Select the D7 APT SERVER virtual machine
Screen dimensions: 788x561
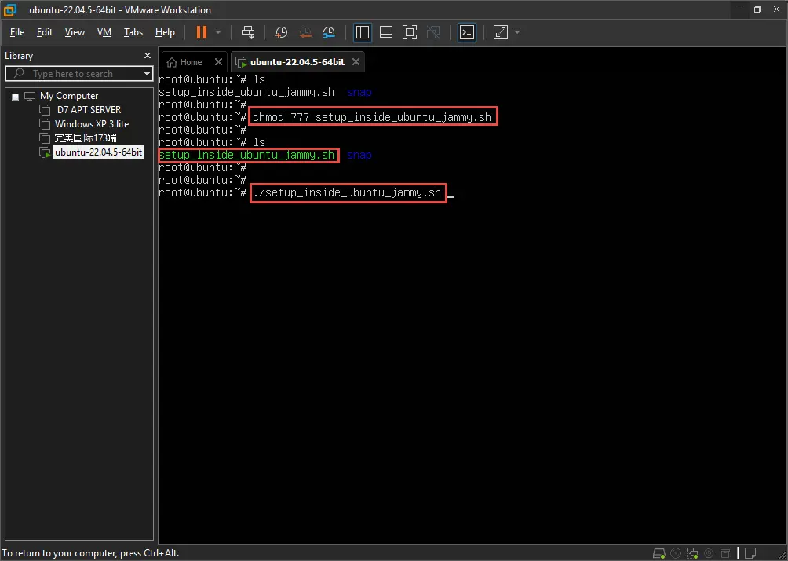tap(89, 110)
